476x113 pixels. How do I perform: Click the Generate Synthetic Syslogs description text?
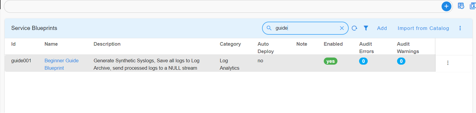coord(147,64)
